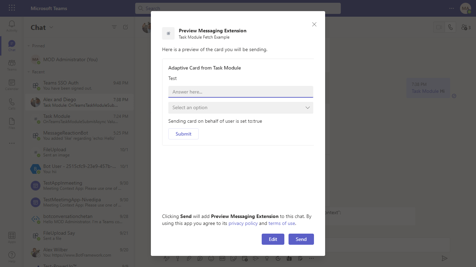Viewport: 476px width, 267px height.
Task: Click the Preview Messaging Extension app icon
Action: [x=168, y=33]
